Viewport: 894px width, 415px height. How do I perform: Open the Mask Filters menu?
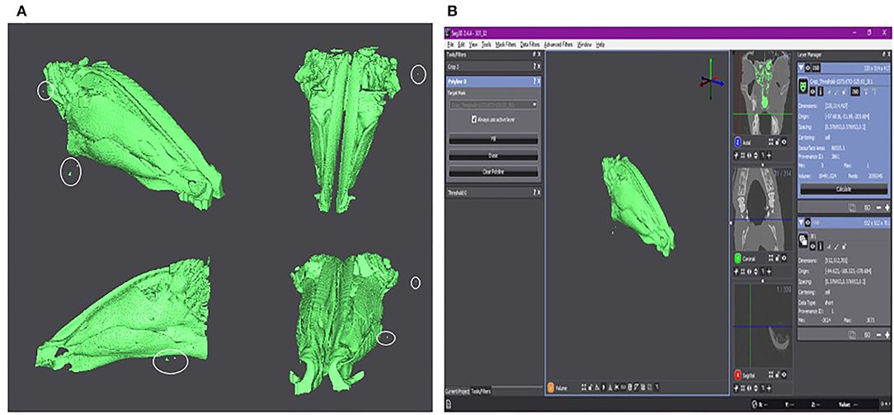click(506, 44)
